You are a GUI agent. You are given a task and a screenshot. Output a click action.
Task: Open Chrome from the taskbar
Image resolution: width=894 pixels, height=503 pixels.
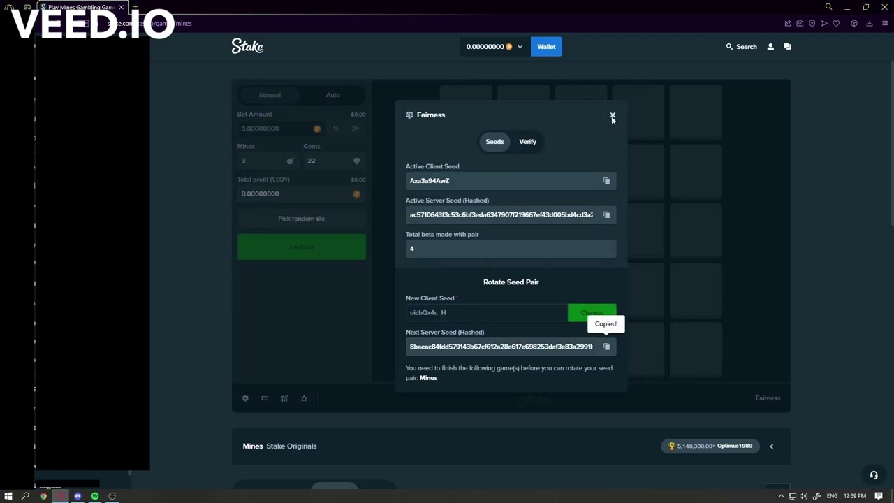[43, 496]
